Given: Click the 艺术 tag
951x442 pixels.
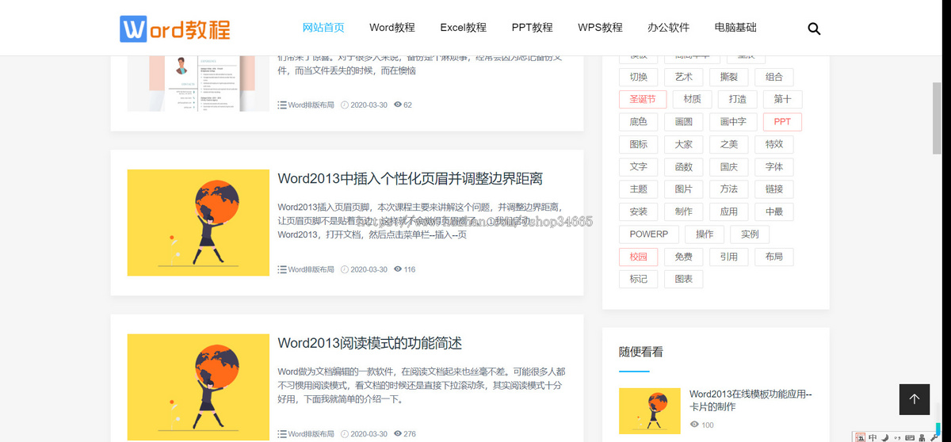Looking at the screenshot, I should coord(684,77).
